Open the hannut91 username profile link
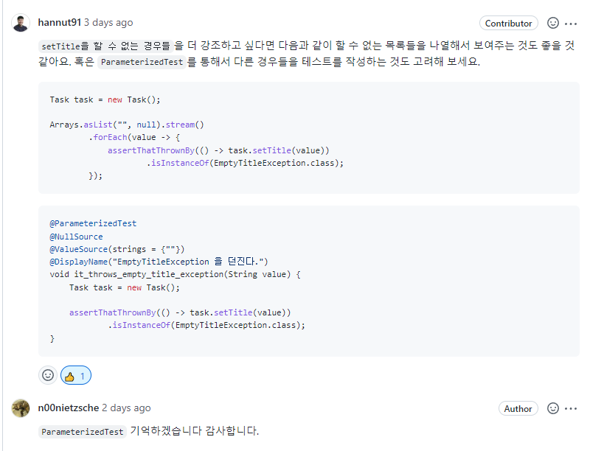 59,23
